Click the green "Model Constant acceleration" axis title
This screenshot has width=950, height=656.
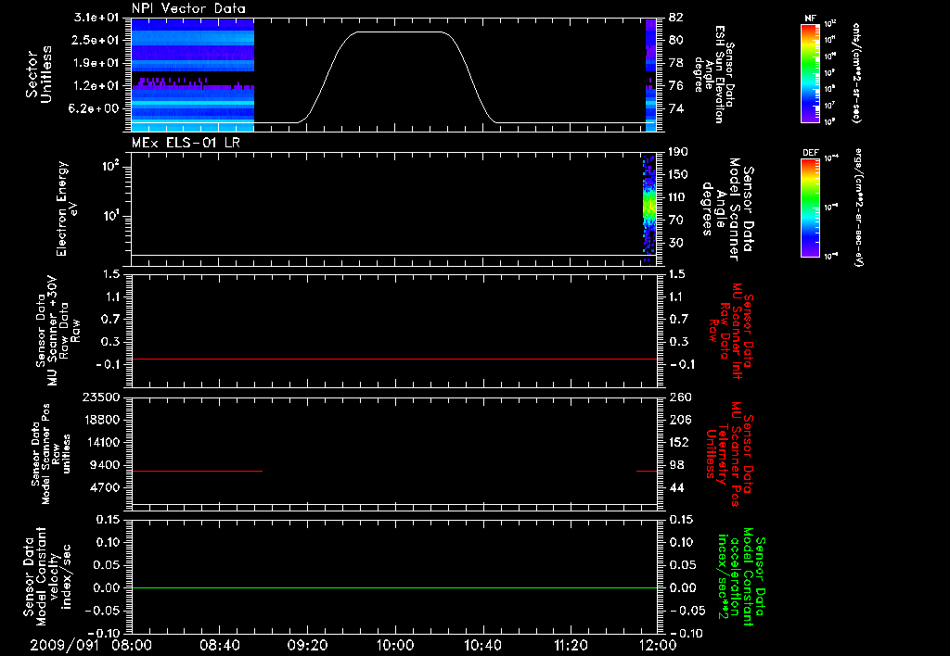coord(741,577)
